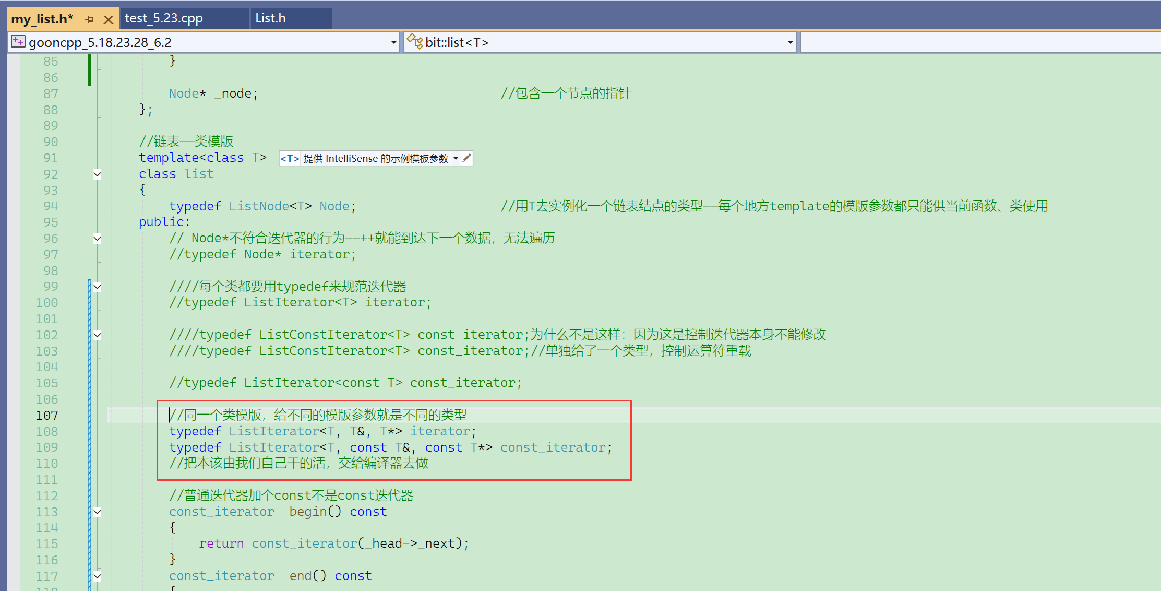The image size is (1161, 591).
Task: Switch to the test_5.23.cpp tab
Action: [164, 18]
